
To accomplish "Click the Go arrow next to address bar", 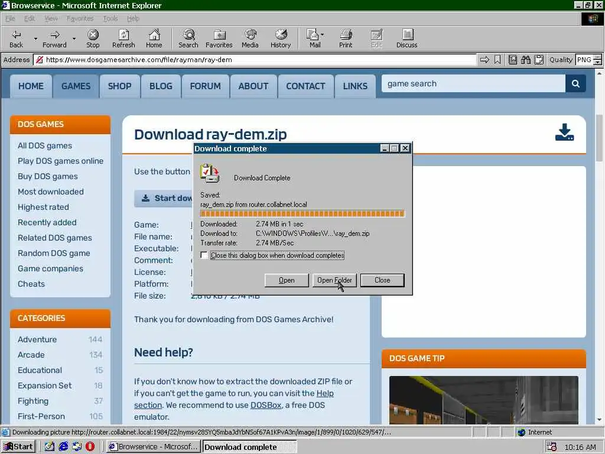I will tap(484, 60).
